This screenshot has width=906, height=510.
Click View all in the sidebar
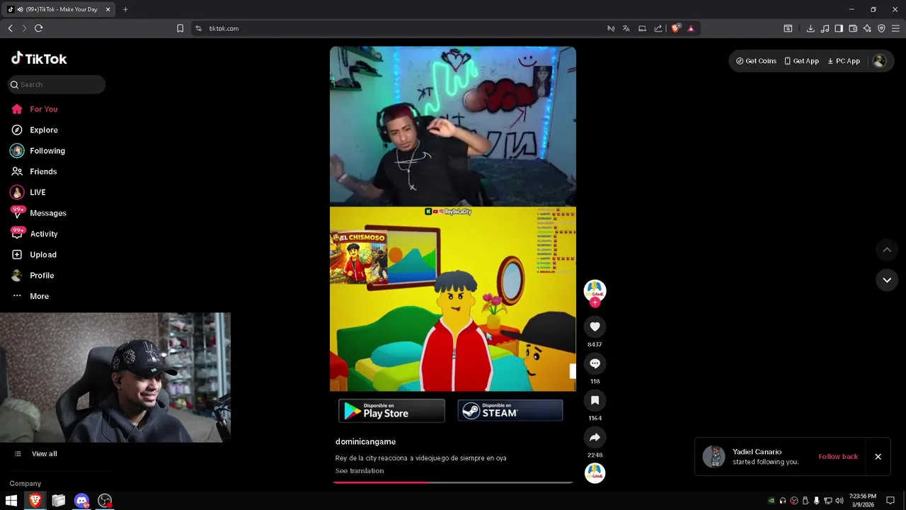44,454
